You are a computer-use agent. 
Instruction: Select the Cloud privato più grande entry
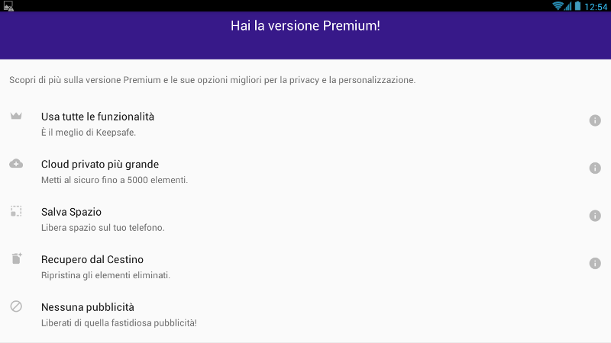[305, 171]
